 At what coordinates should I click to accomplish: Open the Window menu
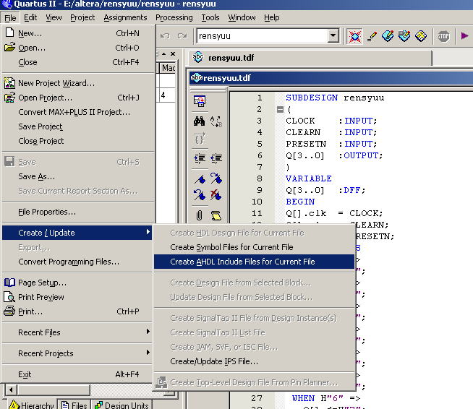pos(242,17)
